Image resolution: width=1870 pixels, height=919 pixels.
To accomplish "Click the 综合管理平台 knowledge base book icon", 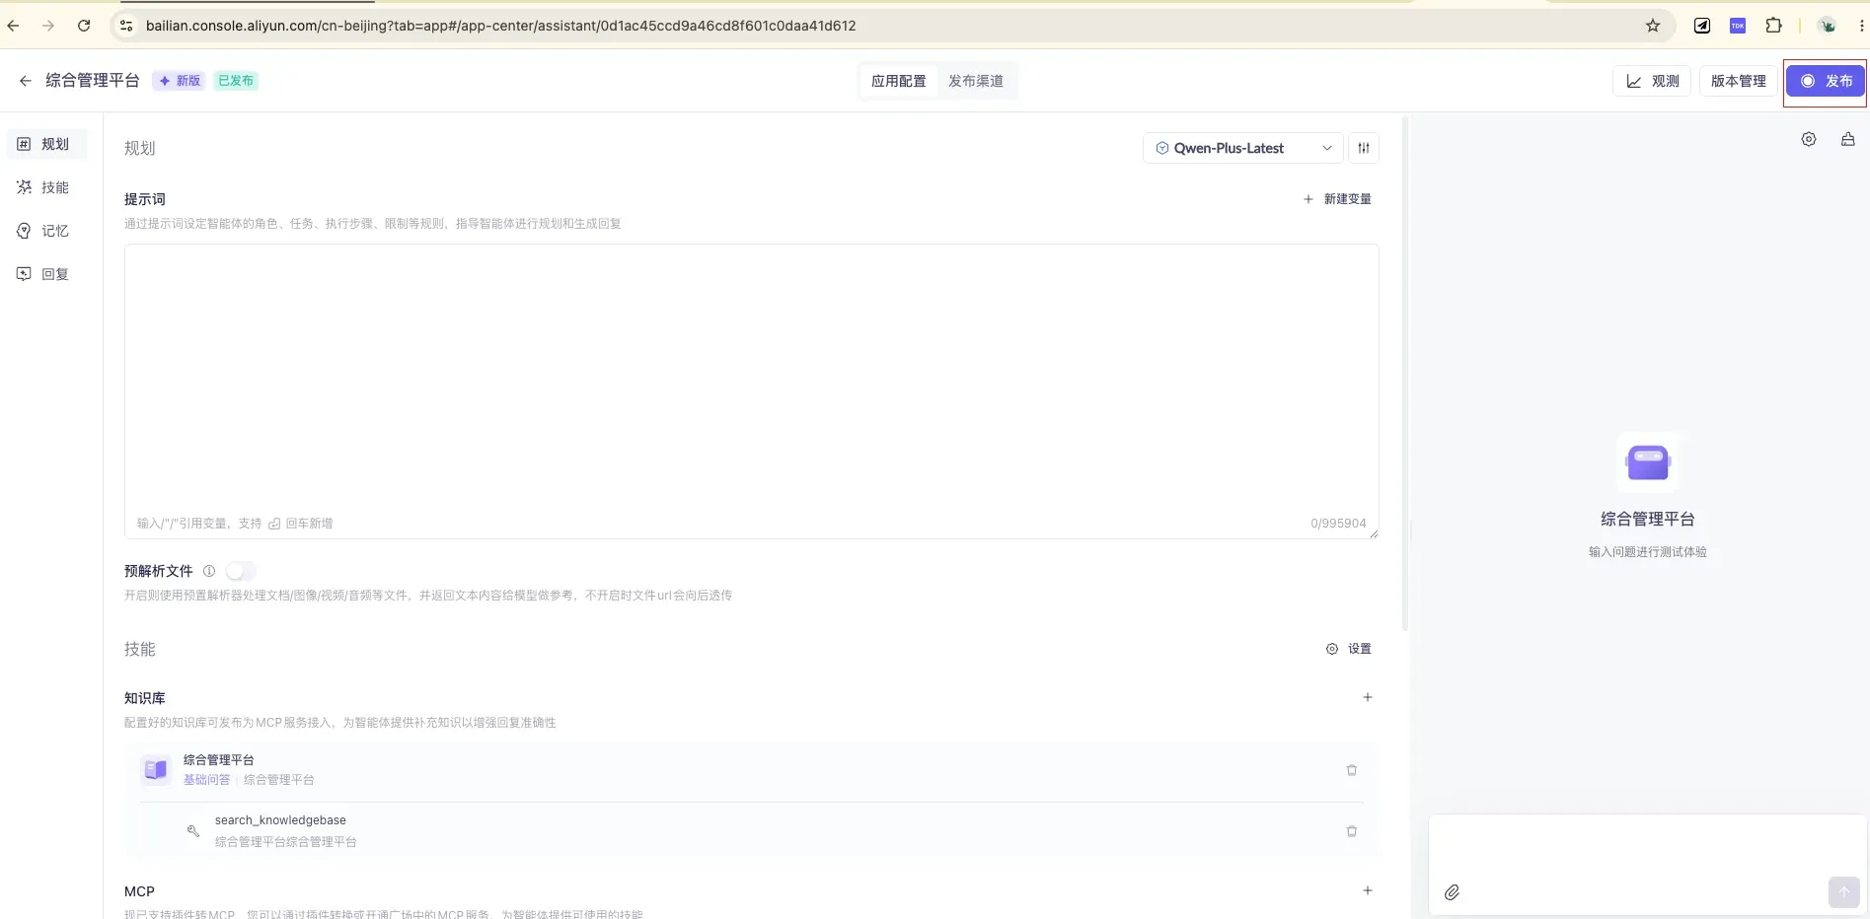I will 156,769.
